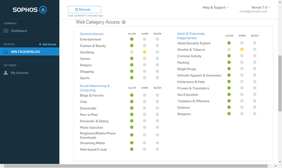Click the Proxies & Translators label

[x=193, y=88]
